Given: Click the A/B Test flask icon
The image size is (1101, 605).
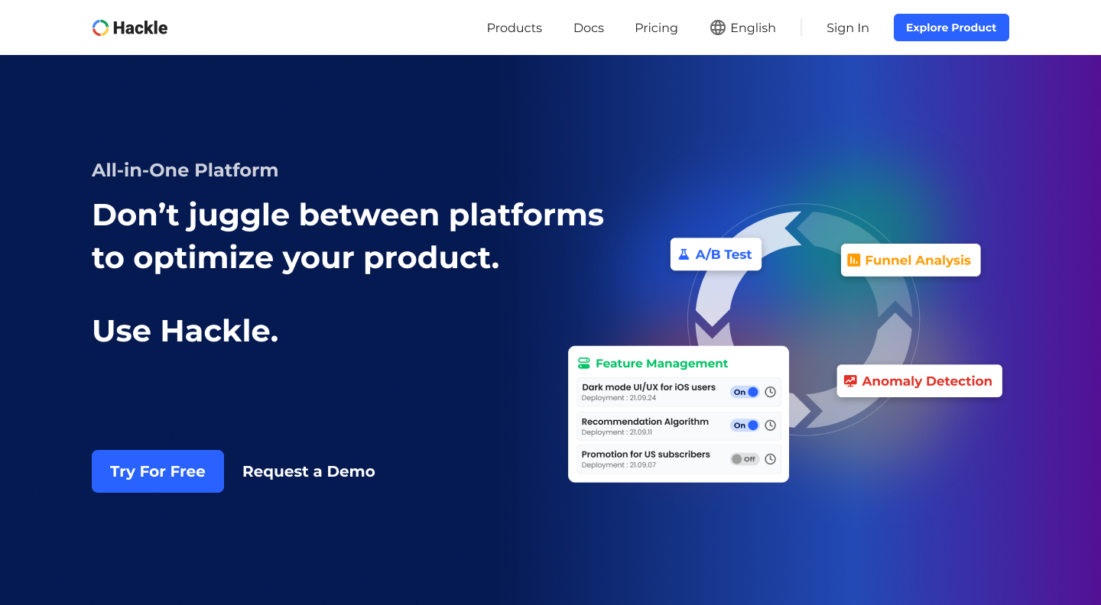Looking at the screenshot, I should click(684, 254).
